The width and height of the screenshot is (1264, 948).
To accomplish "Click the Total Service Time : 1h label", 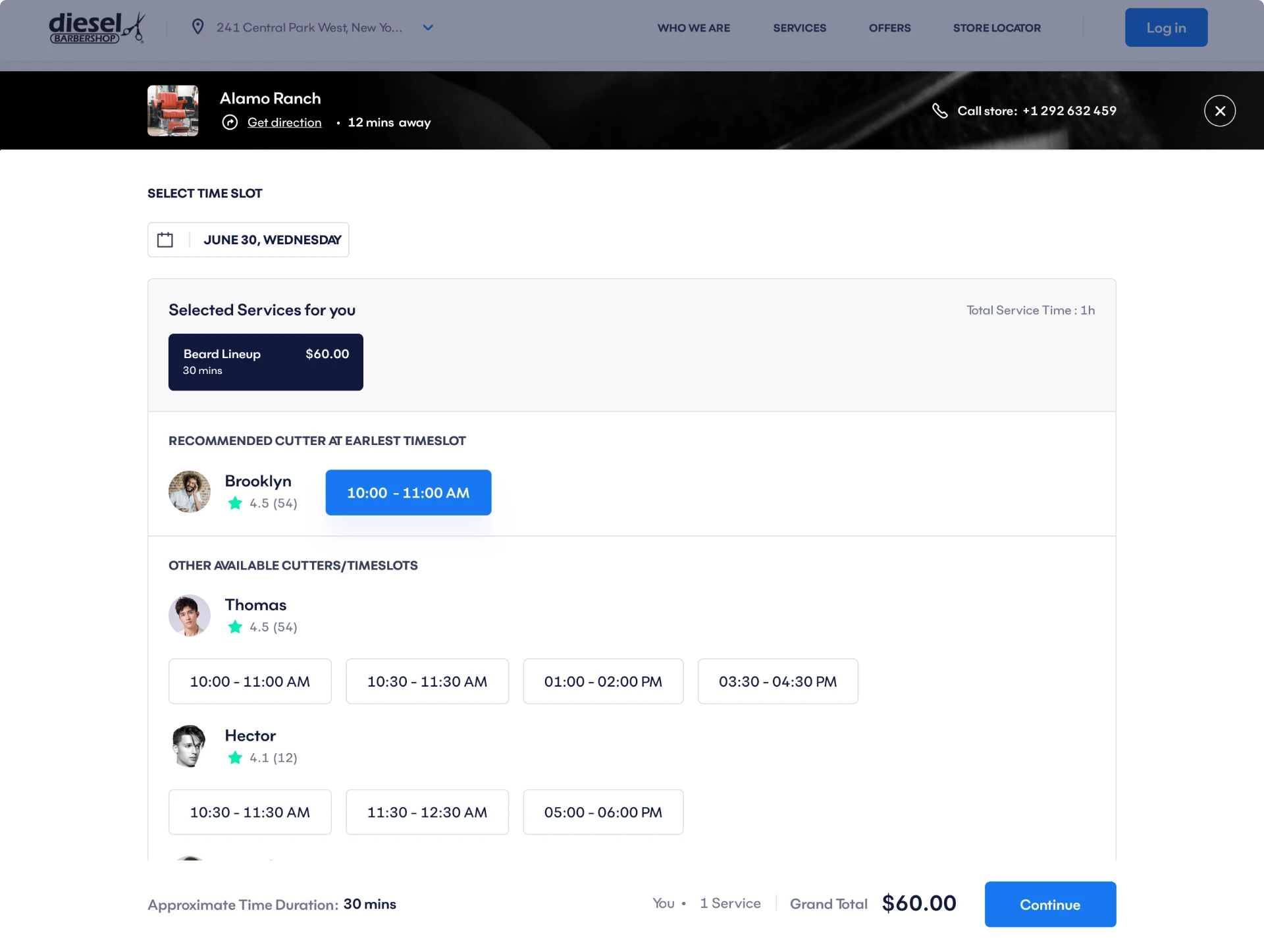I will [x=1030, y=310].
